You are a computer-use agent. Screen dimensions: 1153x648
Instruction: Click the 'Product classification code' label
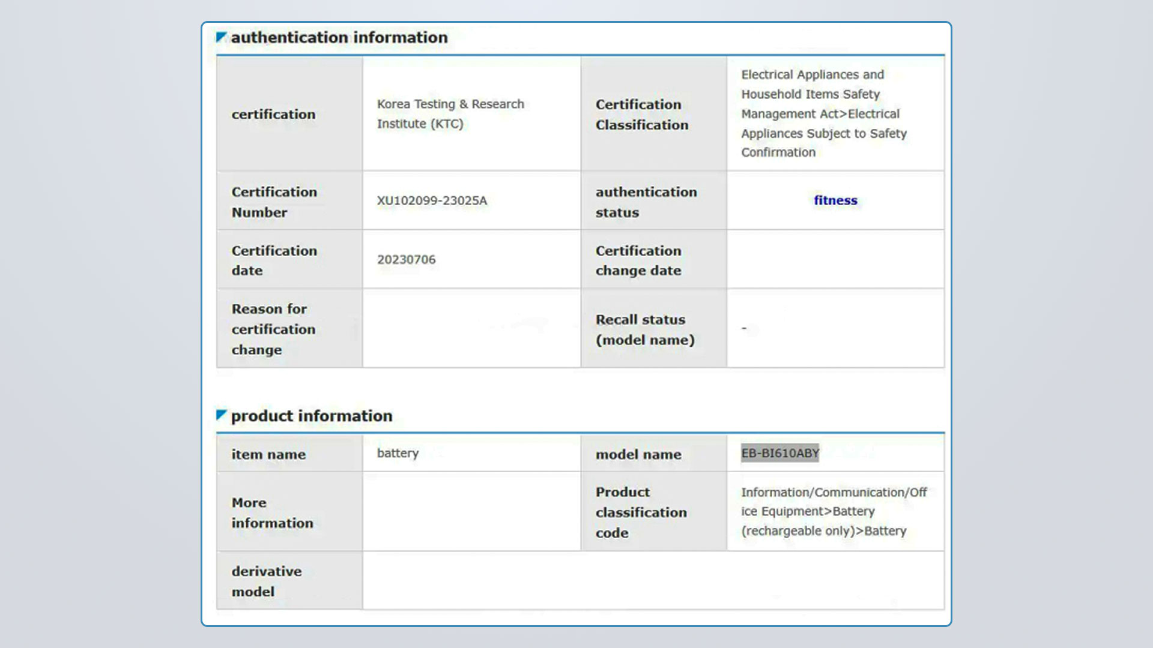tap(641, 512)
